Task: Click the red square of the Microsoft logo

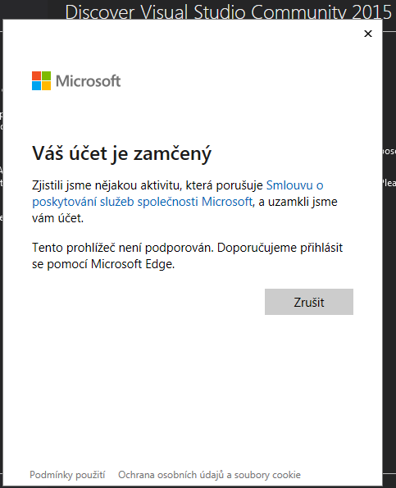Action: pyautogui.click(x=36, y=76)
